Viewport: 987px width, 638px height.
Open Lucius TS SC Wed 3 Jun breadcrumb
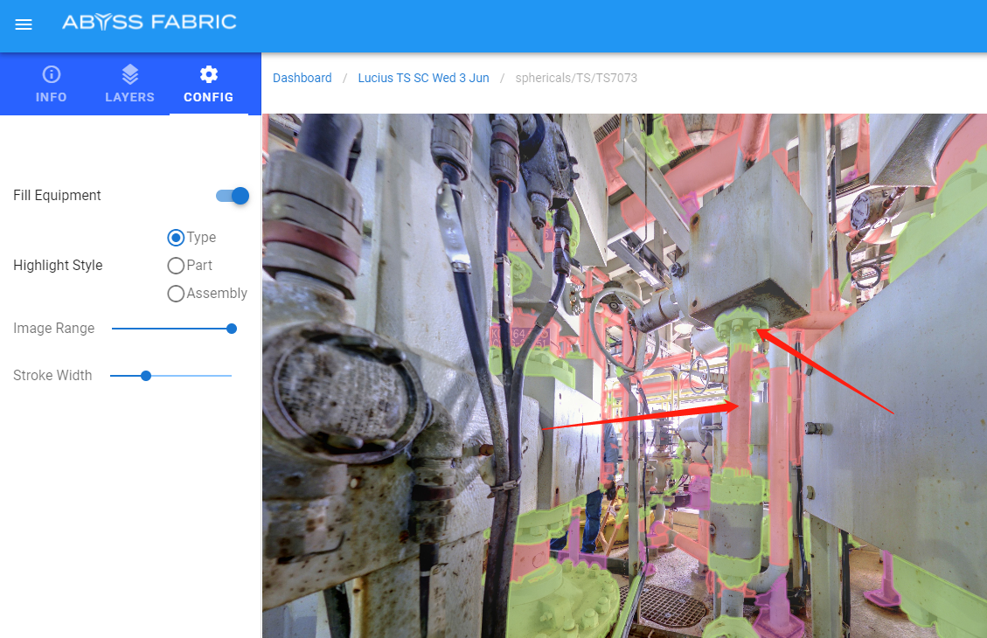click(x=423, y=78)
